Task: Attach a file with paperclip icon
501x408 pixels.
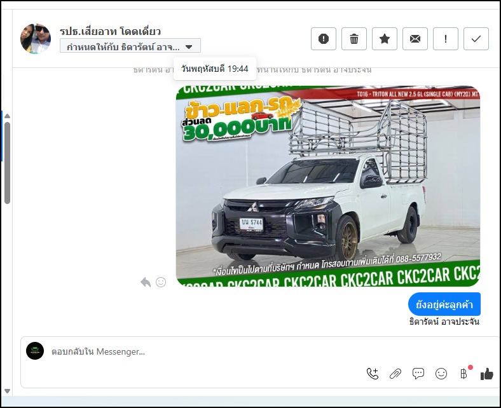Action: coord(395,374)
